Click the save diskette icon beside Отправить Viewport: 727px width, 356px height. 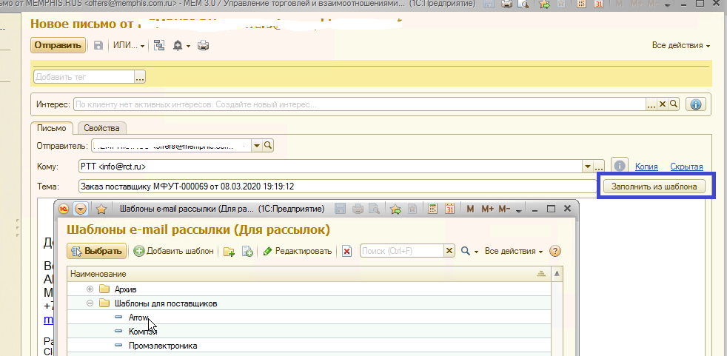click(98, 45)
